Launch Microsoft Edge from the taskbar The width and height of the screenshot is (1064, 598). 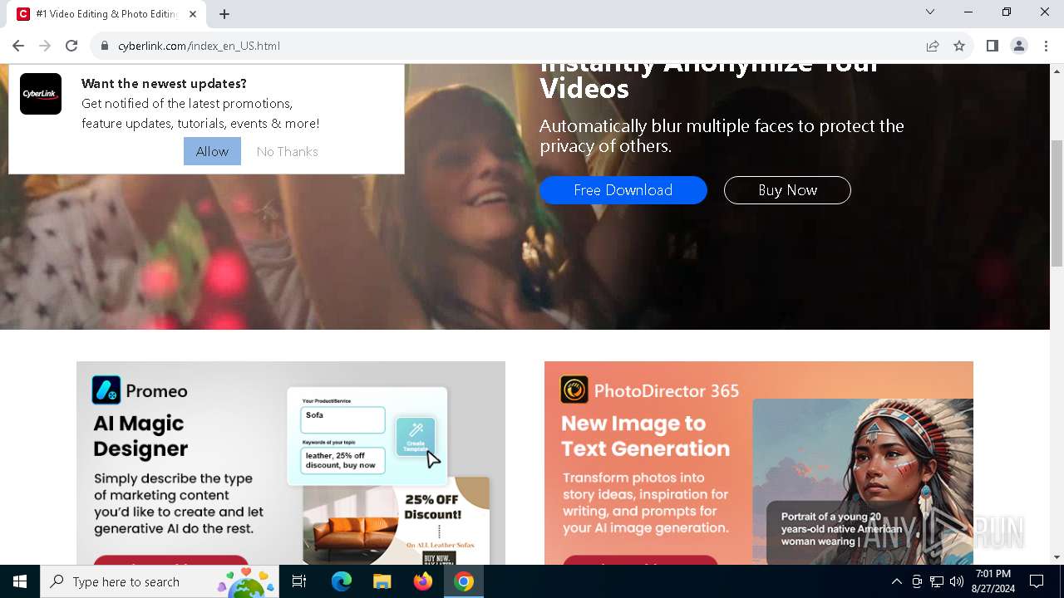(342, 581)
